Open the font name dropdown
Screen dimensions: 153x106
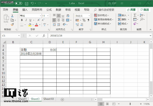tap(40, 16)
